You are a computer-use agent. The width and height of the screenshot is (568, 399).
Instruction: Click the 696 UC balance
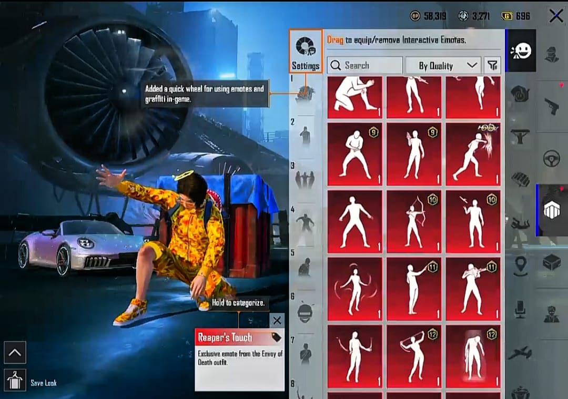click(523, 16)
